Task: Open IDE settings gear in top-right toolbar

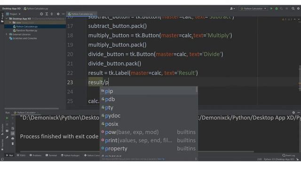Action: [x=298, y=8]
